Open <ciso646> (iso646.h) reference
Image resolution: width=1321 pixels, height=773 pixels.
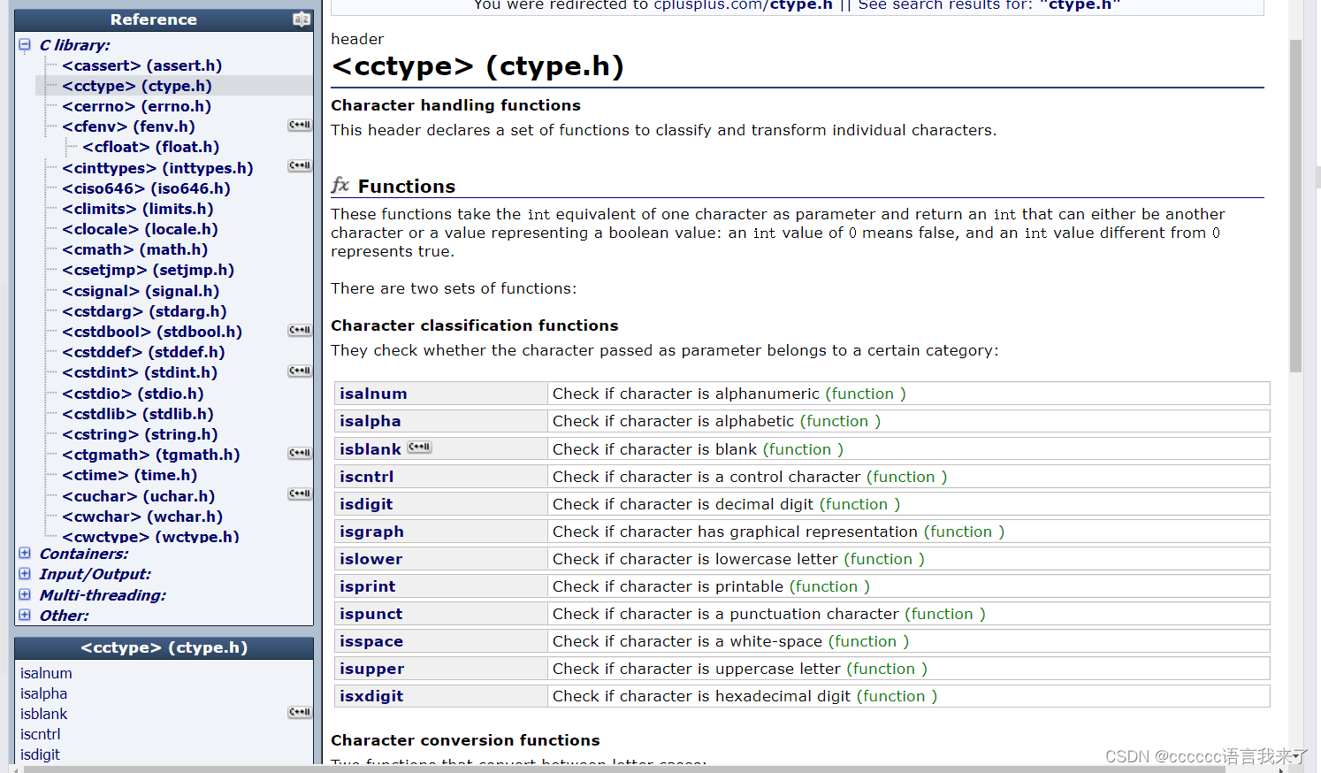click(147, 188)
